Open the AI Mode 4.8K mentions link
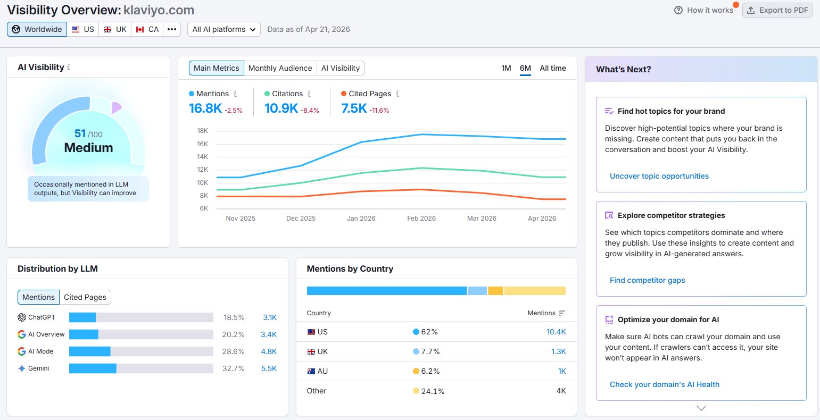This screenshot has height=420, width=820. tap(269, 351)
